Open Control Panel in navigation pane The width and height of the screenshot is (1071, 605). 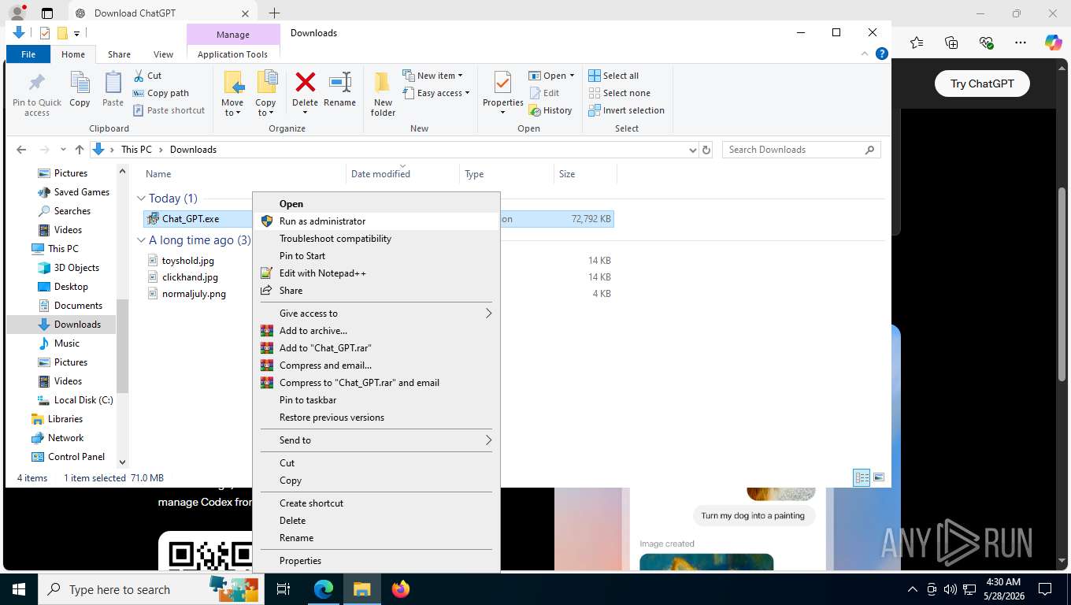pos(76,457)
